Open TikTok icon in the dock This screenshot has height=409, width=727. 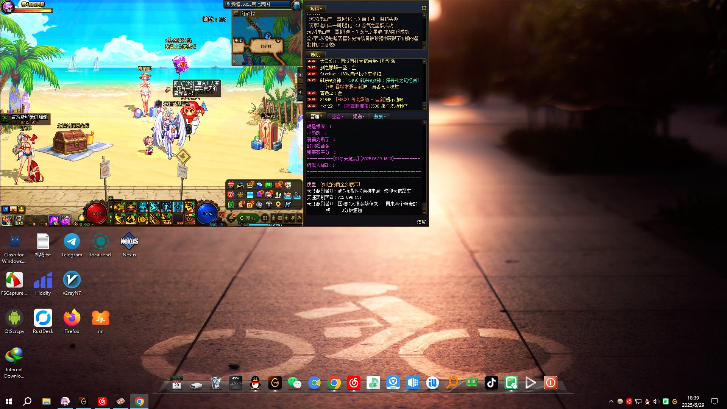click(491, 383)
